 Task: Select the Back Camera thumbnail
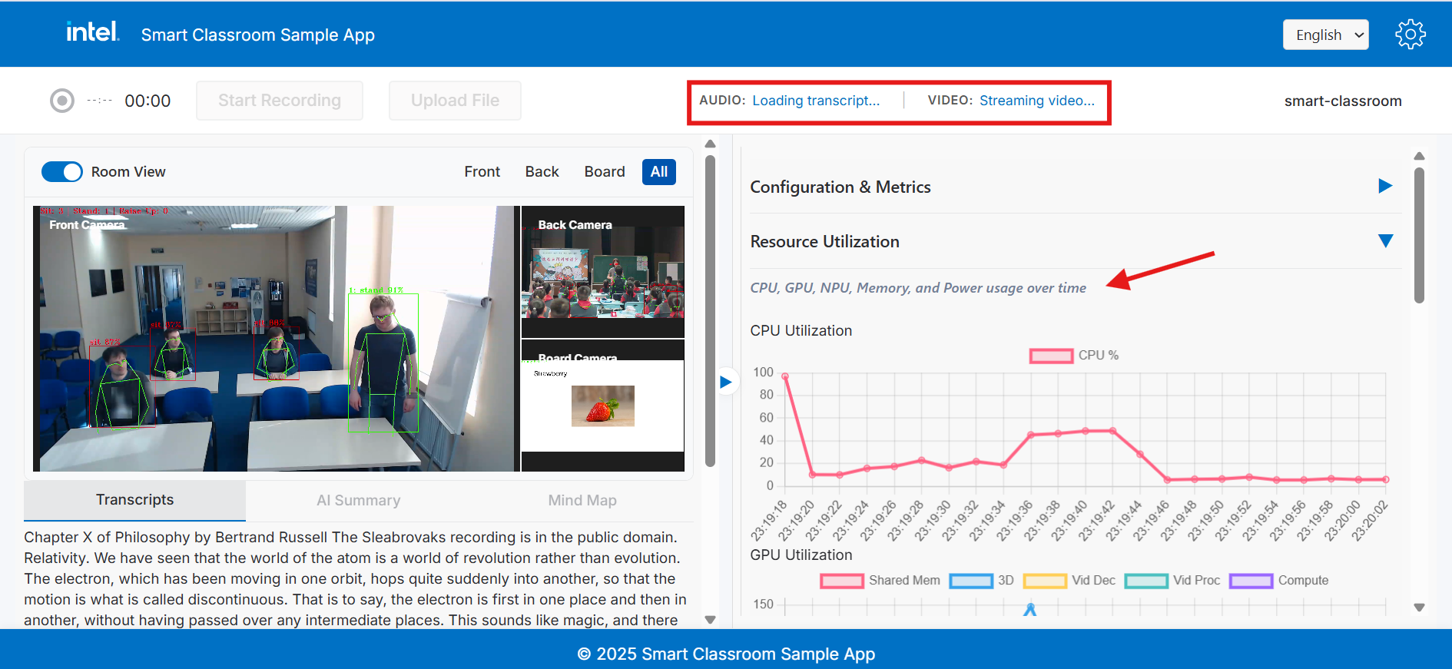click(602, 272)
